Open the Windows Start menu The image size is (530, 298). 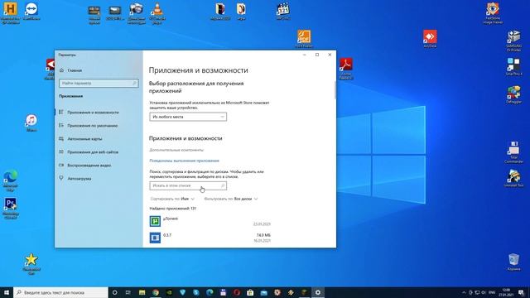[x=7, y=292]
